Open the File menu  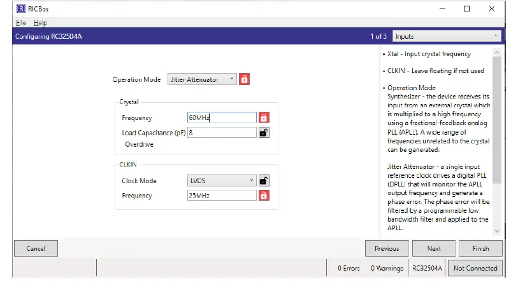point(21,23)
